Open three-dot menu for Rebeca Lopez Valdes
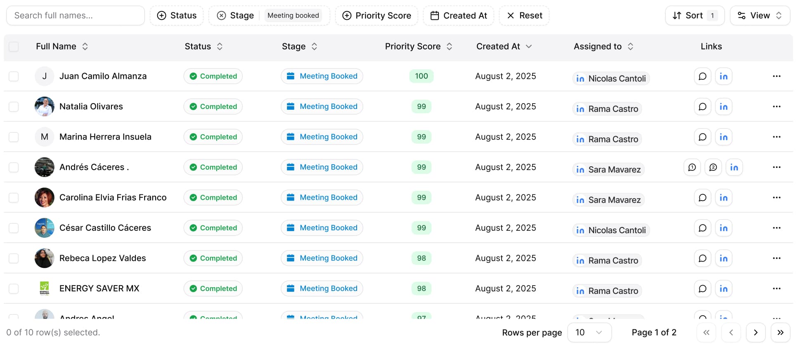Screen dimensions: 805x350 [776, 258]
